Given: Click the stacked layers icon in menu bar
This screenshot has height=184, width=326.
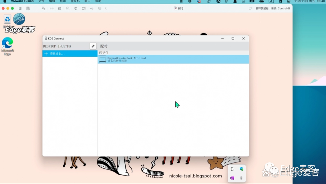Looking at the screenshot, I should pos(243,1).
